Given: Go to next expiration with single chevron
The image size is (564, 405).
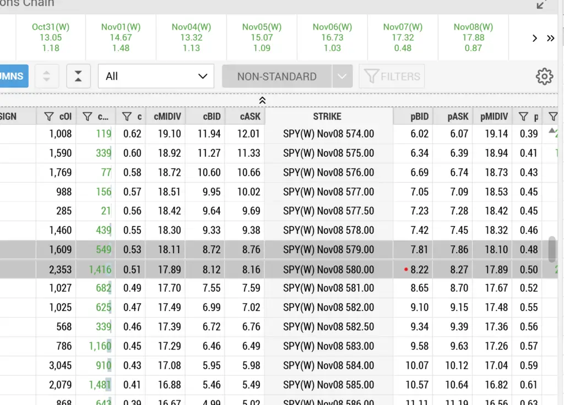Looking at the screenshot, I should click(534, 38).
